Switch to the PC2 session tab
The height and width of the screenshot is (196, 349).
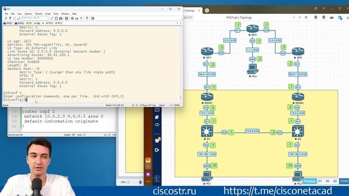tap(50, 23)
